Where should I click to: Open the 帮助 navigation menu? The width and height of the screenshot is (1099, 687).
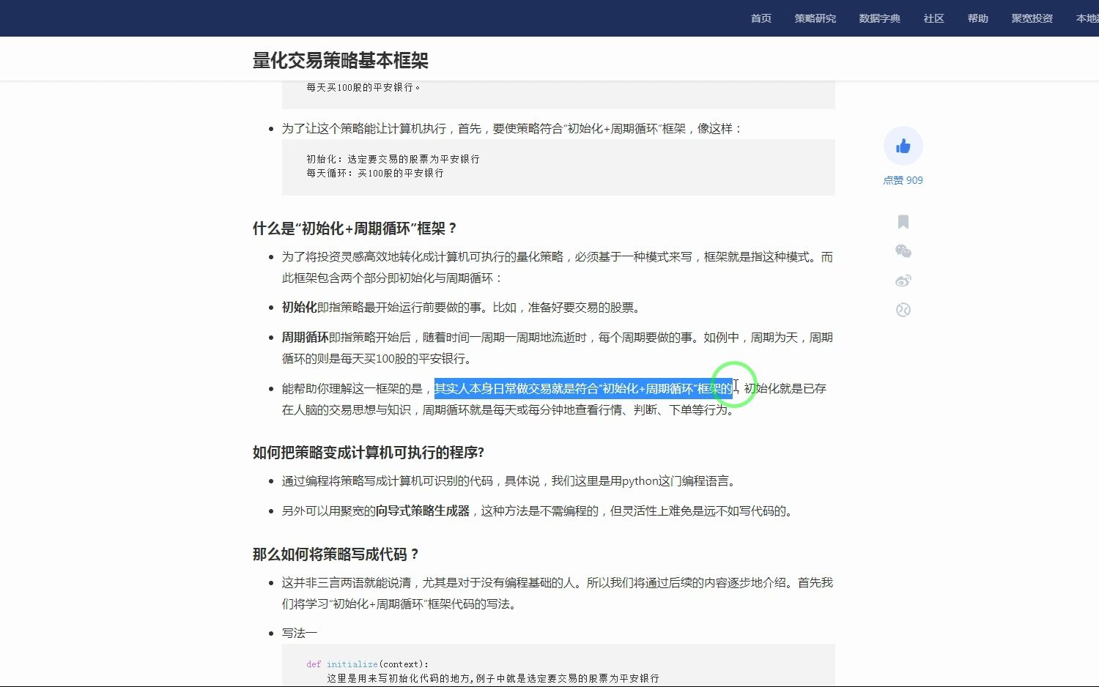[x=978, y=18]
